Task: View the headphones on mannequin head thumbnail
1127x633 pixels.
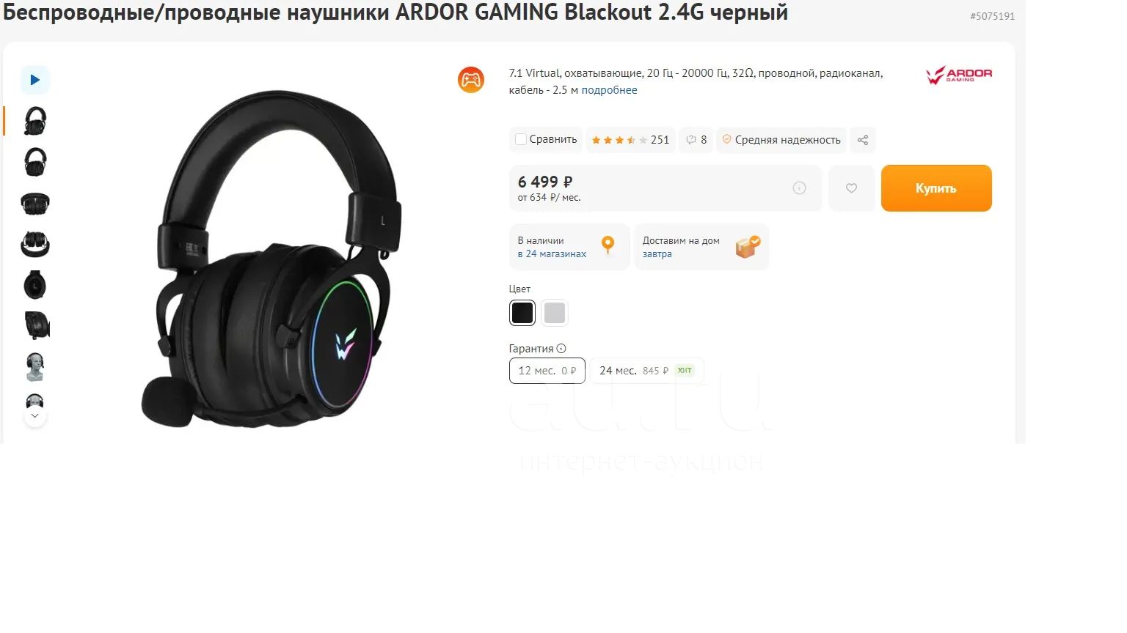Action: pos(34,367)
